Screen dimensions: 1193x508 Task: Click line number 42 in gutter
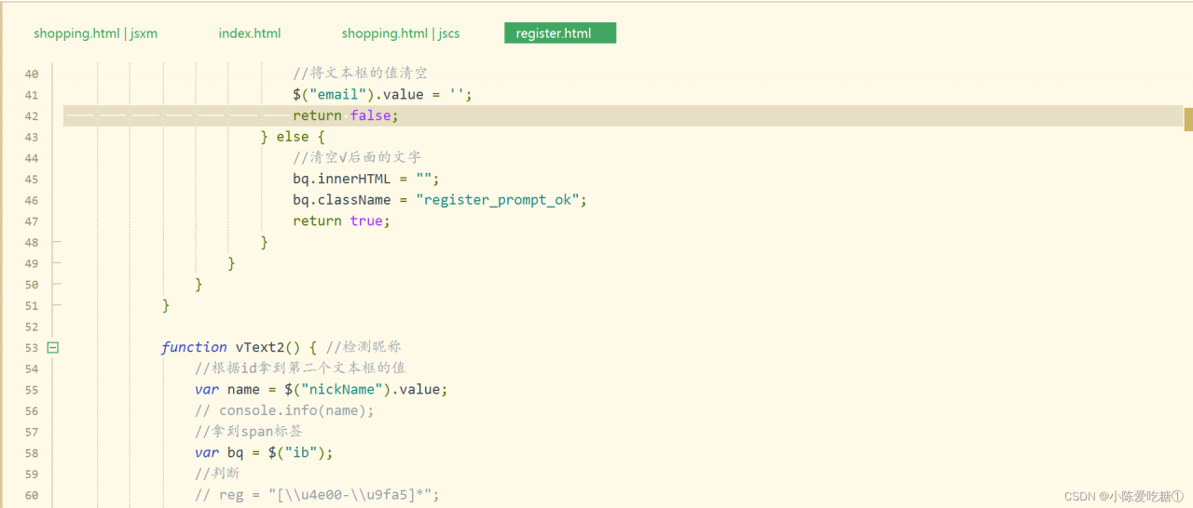[32, 116]
